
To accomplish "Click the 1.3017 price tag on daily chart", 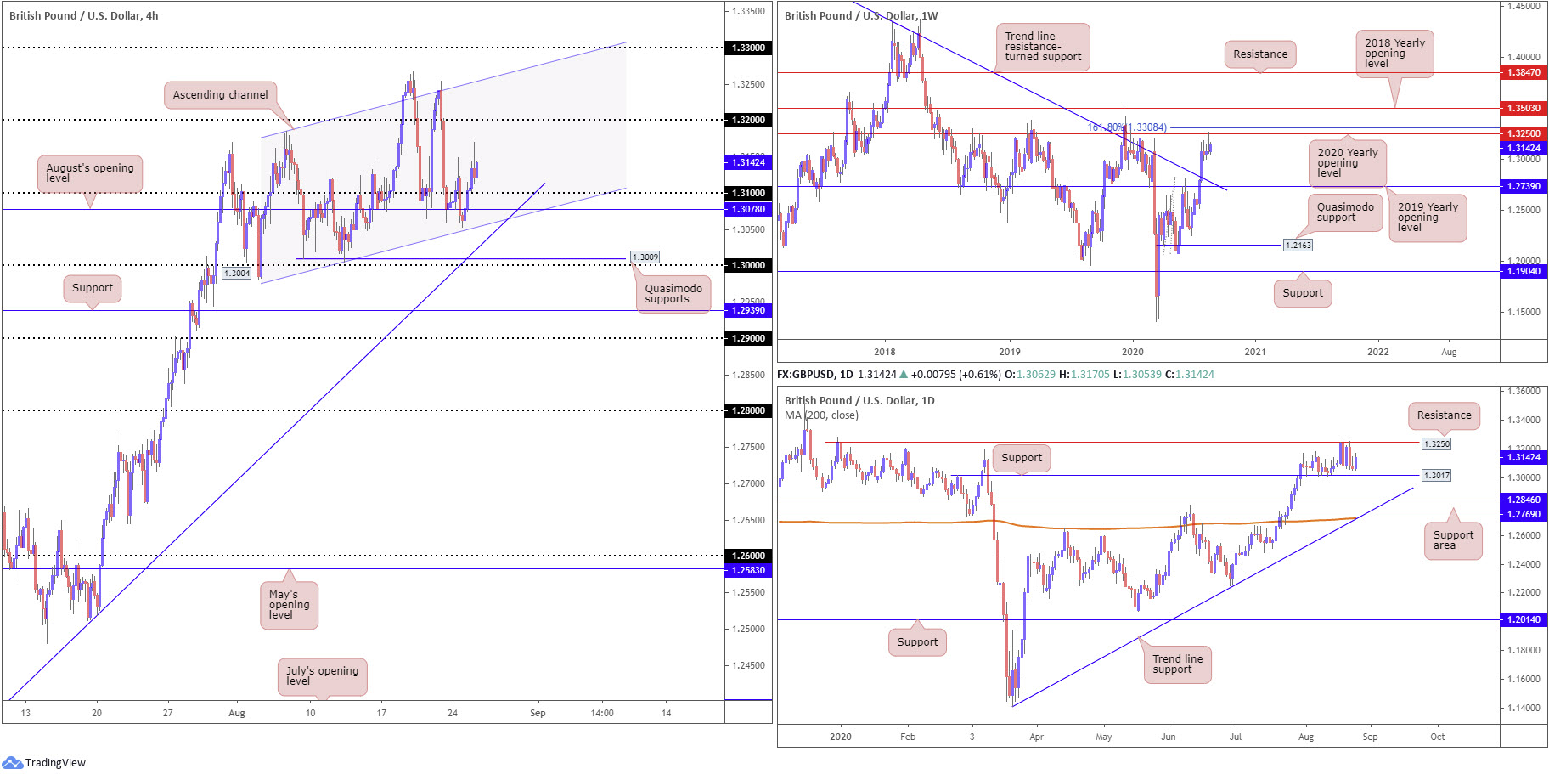I will 1437,475.
